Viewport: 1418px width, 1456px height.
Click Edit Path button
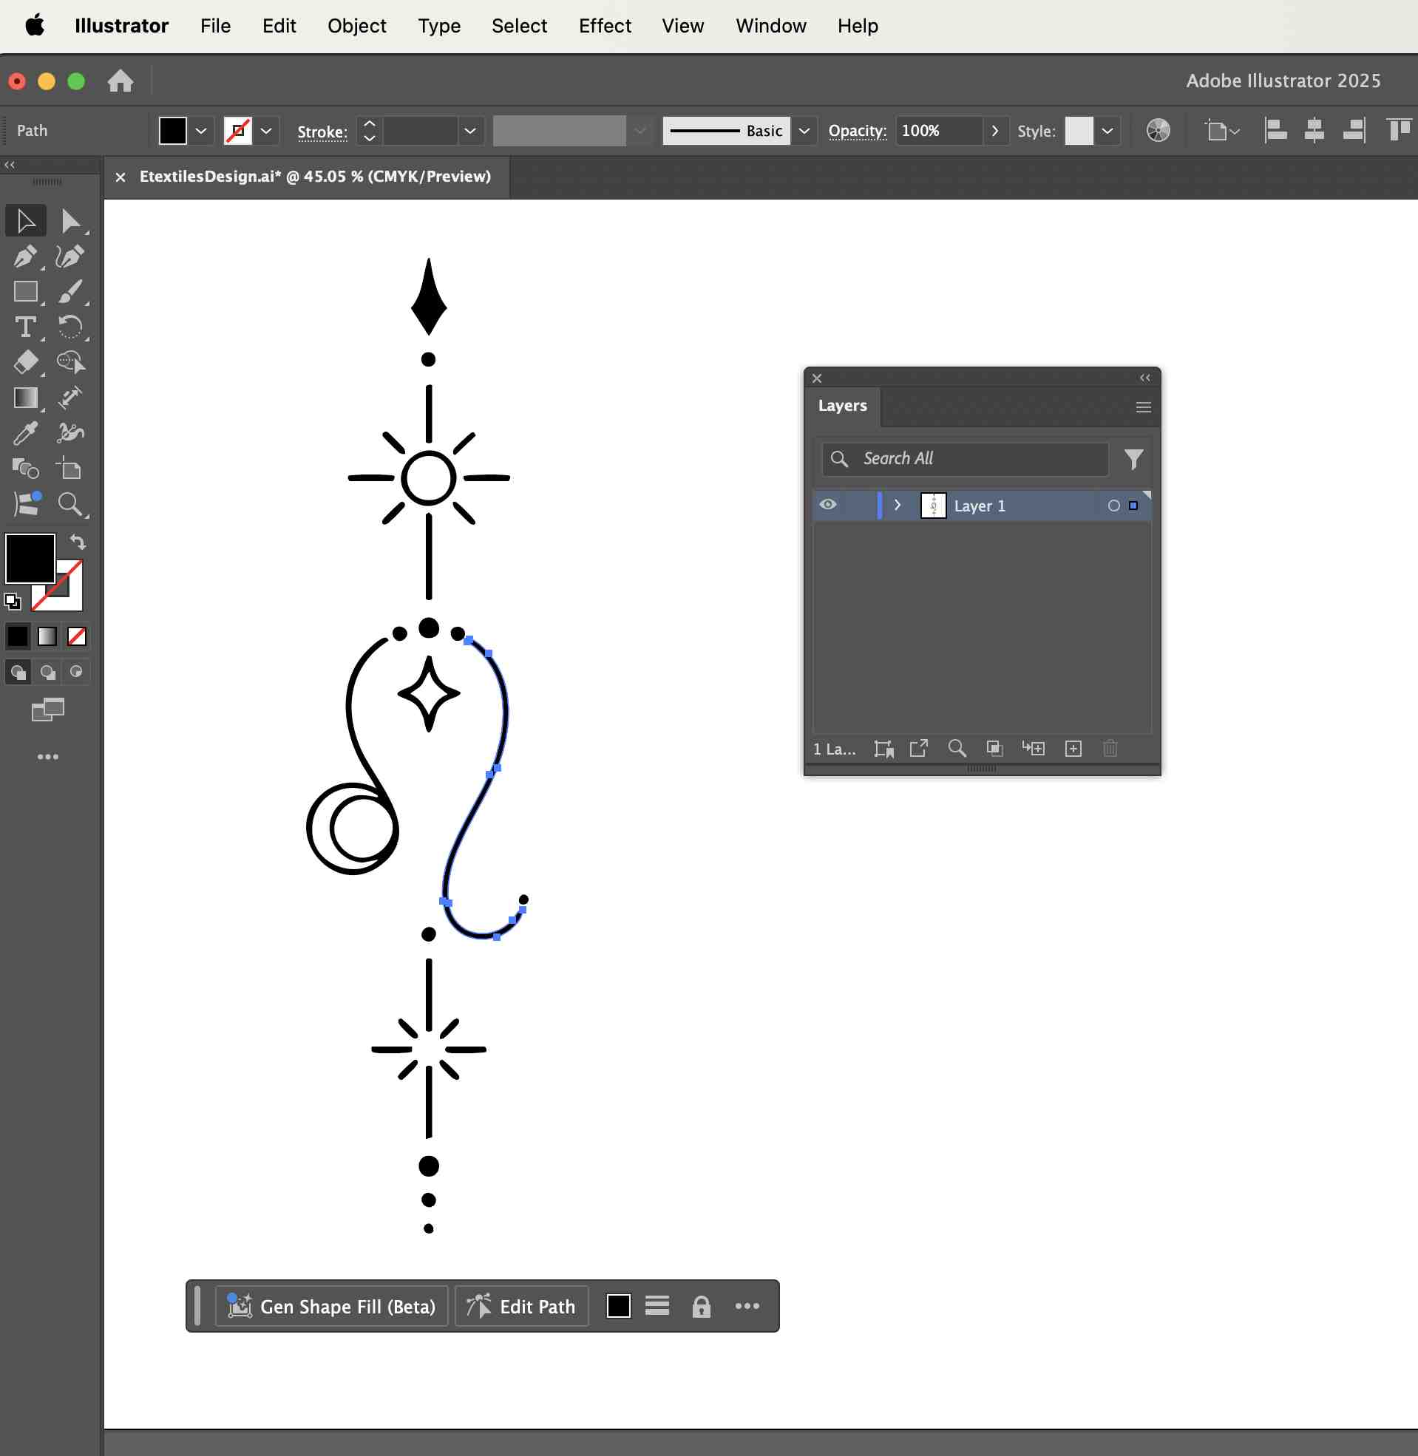tap(521, 1307)
